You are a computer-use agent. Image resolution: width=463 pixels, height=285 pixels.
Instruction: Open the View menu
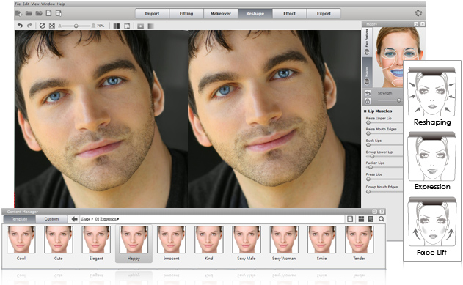tap(35, 4)
